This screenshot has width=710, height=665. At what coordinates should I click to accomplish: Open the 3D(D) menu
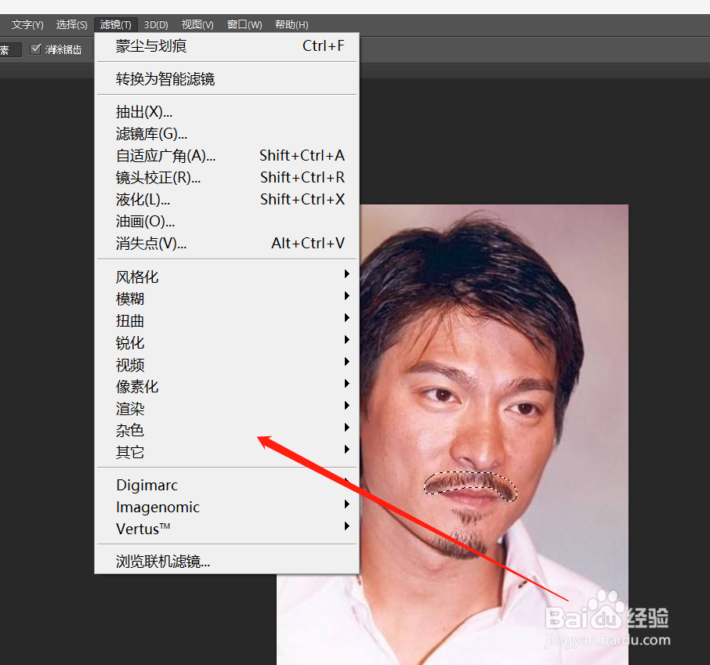(156, 24)
